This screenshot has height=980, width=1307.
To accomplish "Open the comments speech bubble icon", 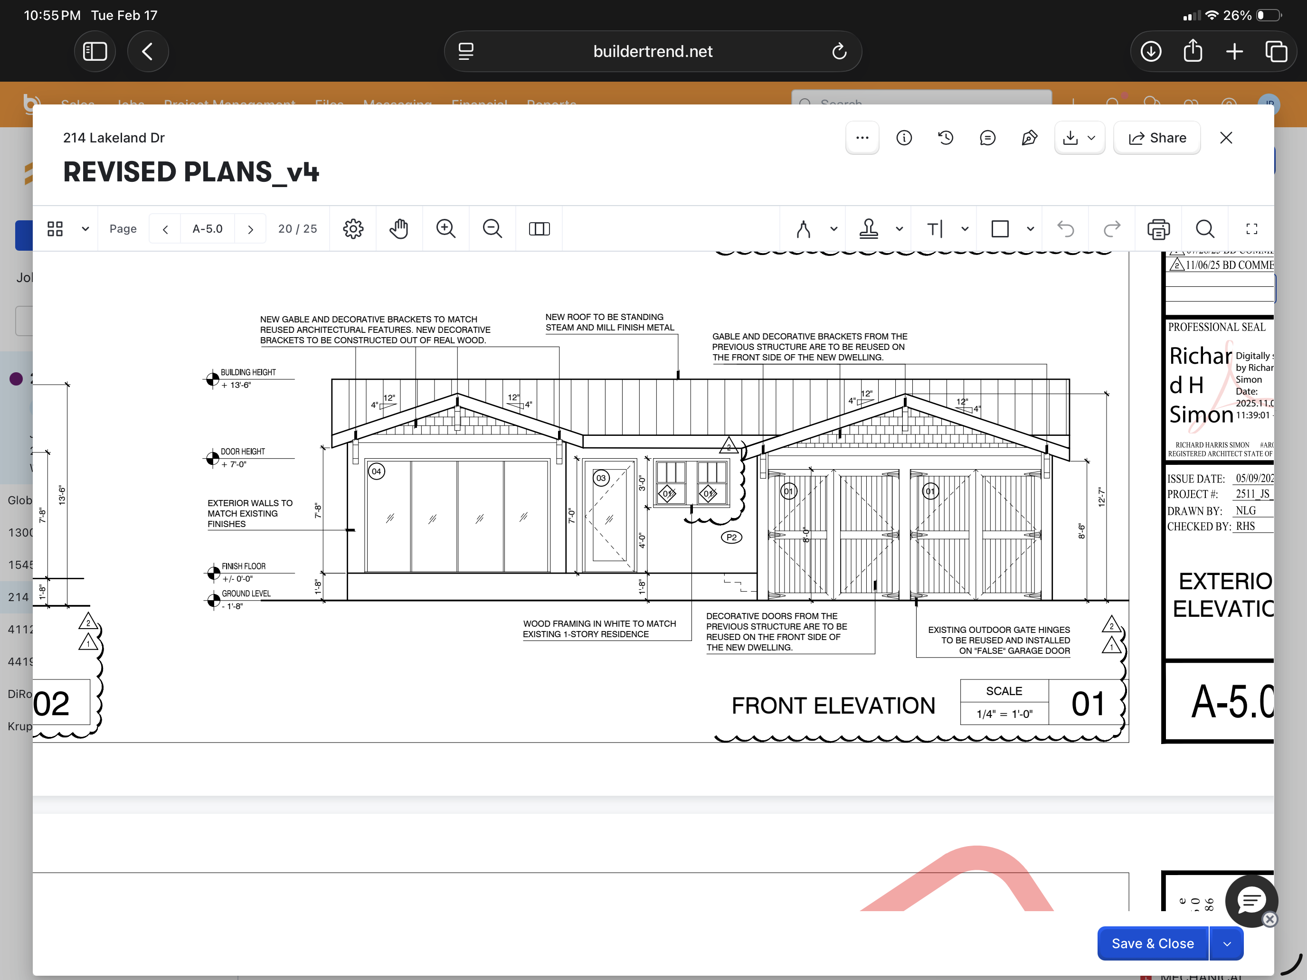I will [x=987, y=138].
